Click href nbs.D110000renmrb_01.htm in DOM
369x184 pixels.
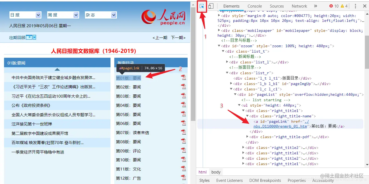pyautogui.click(x=280, y=126)
